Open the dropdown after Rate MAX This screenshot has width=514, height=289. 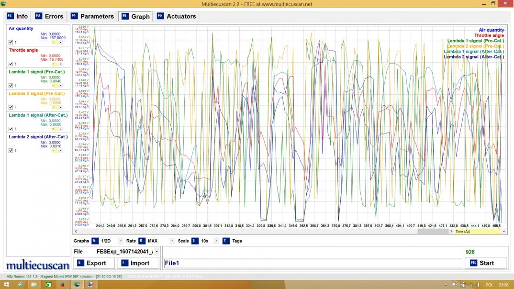[x=172, y=241]
